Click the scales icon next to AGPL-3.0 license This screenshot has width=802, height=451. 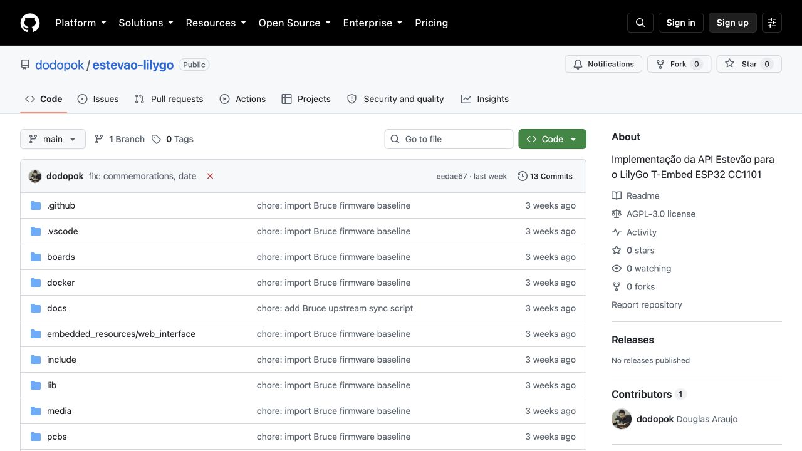tap(617, 214)
